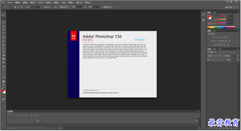
Task: Select the Gradient tool
Action: (3, 55)
